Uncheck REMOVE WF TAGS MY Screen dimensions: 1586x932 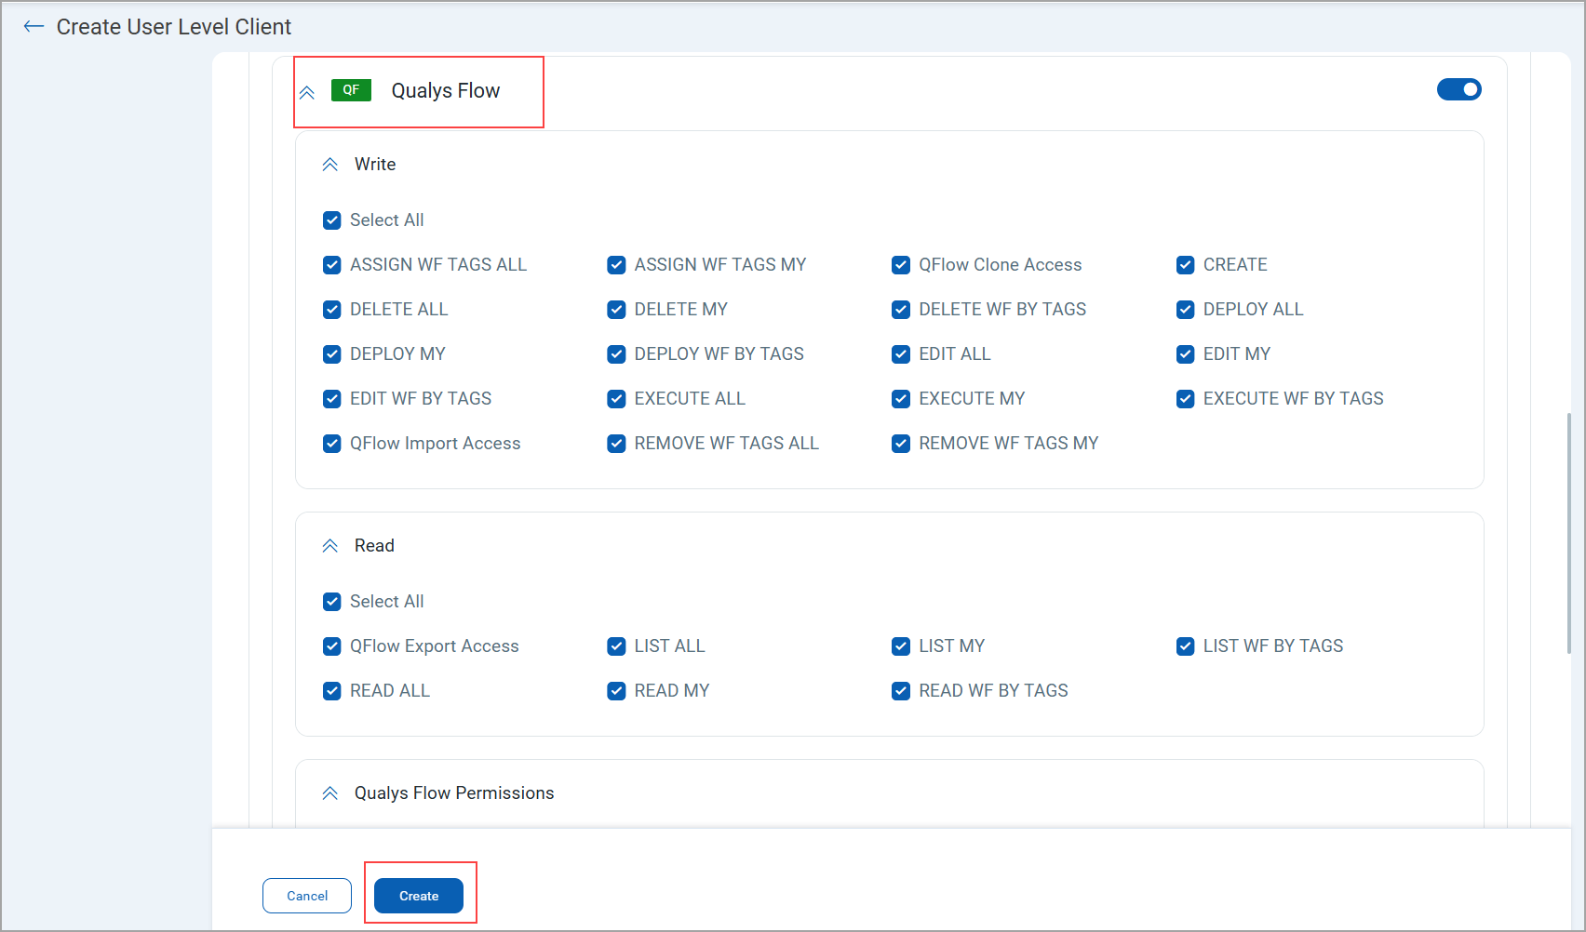(x=901, y=444)
